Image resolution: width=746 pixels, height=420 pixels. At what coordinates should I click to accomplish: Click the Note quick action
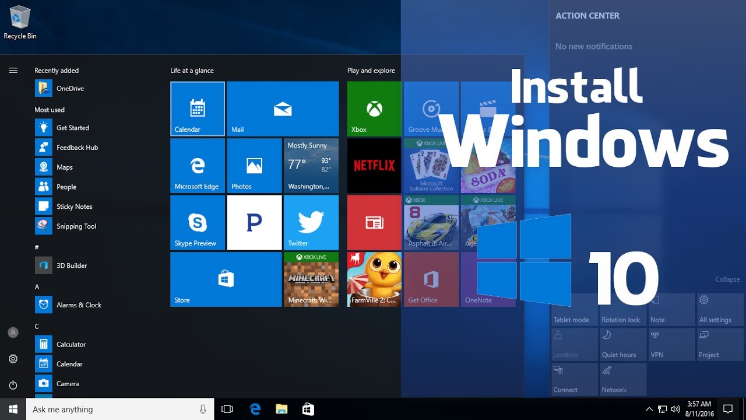pyautogui.click(x=671, y=309)
